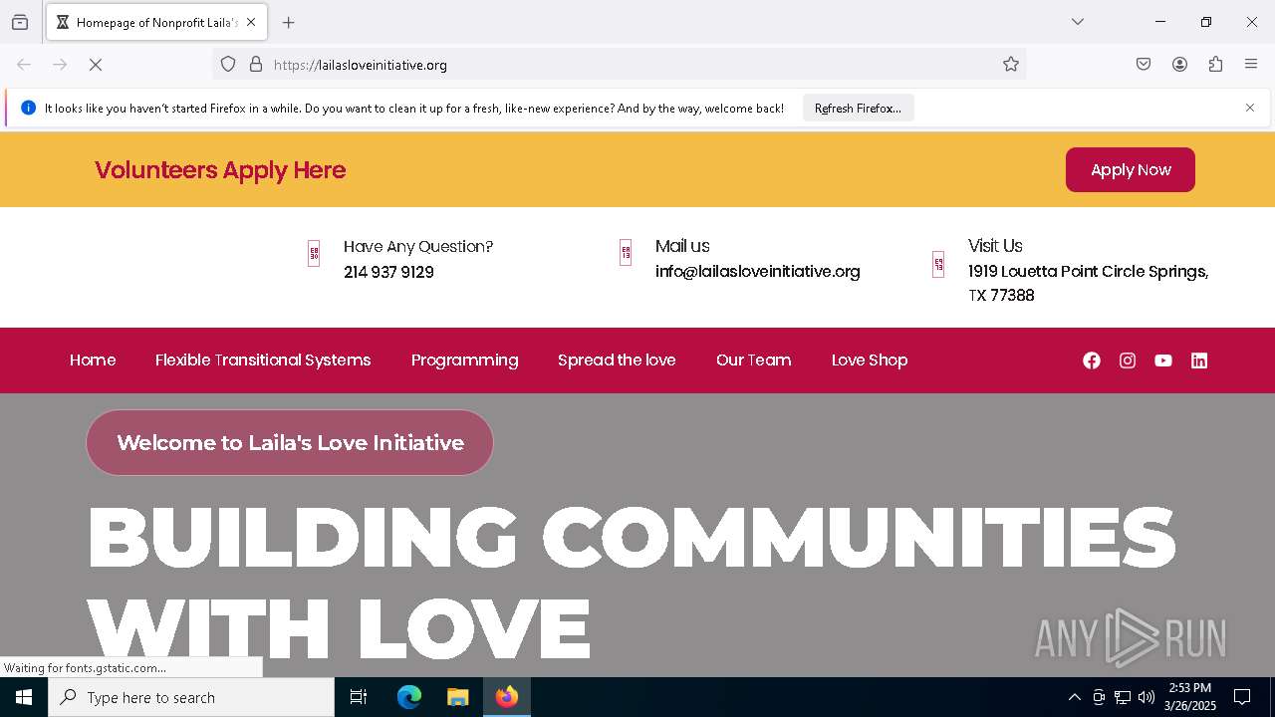The width and height of the screenshot is (1275, 717).
Task: Open Windows notification center
Action: [1242, 697]
